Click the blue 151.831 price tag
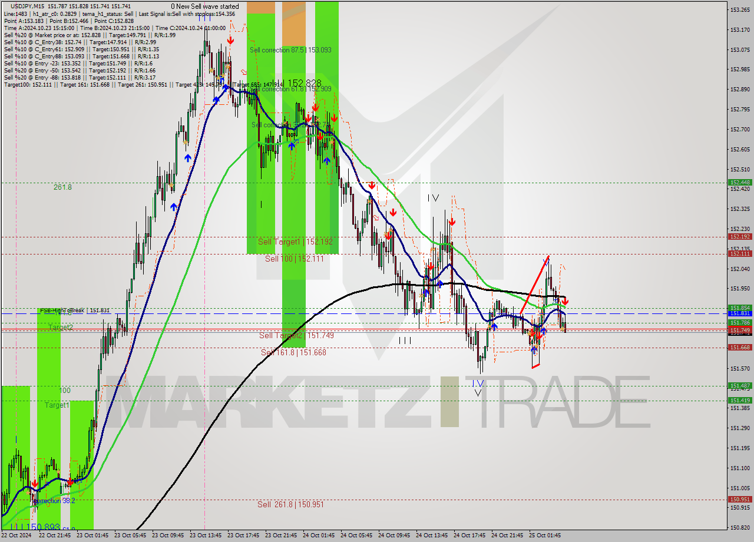 pos(740,314)
